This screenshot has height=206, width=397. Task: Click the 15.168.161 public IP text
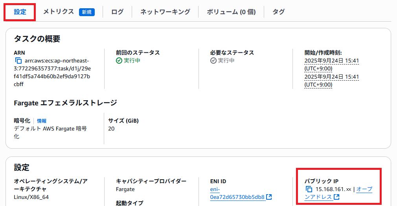(x=330, y=189)
